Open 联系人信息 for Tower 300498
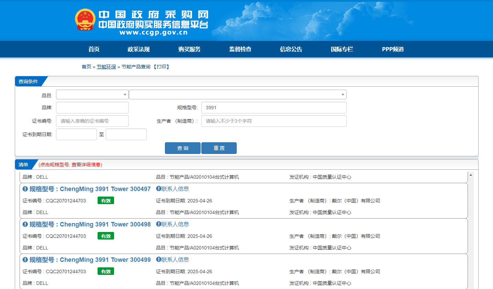The image size is (493, 289). click(175, 224)
